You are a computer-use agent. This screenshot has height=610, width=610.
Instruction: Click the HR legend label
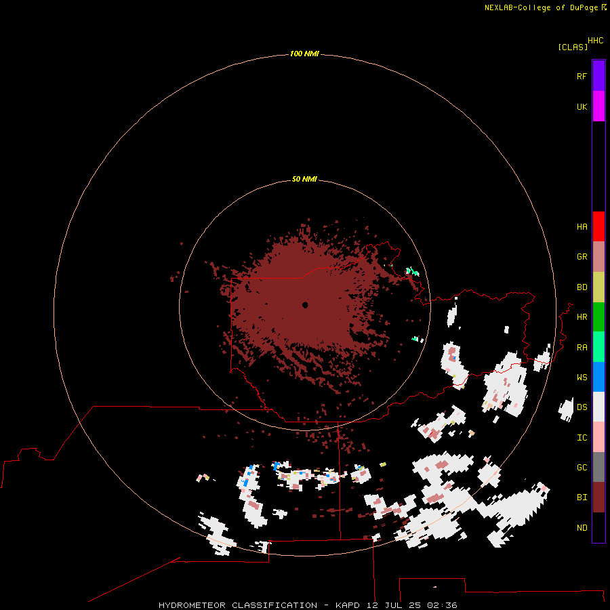582,317
